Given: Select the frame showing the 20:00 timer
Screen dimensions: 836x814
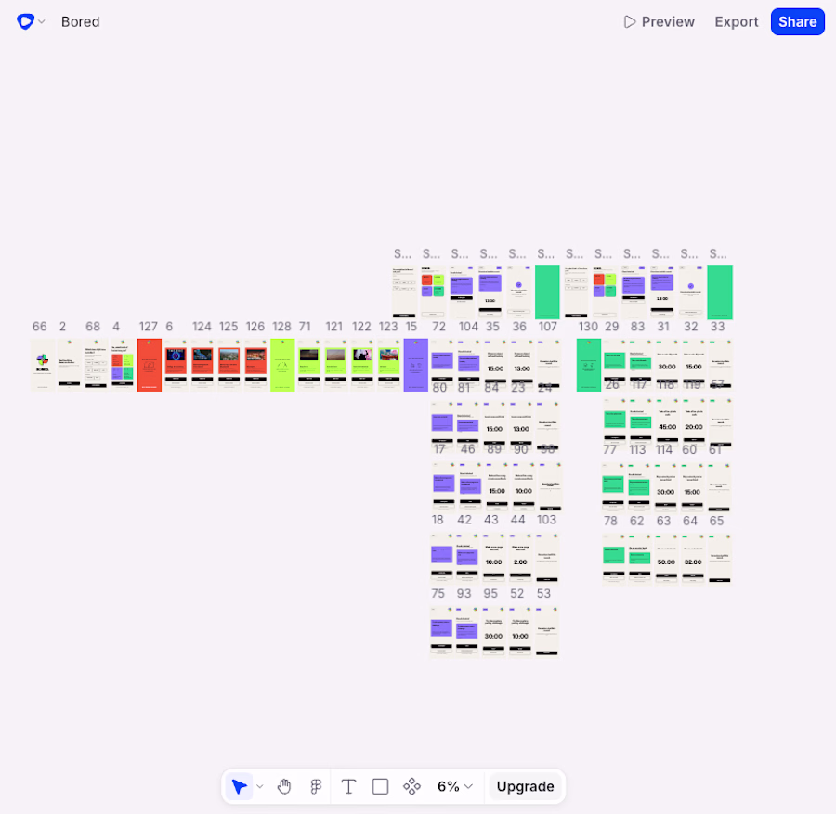Looking at the screenshot, I should click(x=694, y=423).
